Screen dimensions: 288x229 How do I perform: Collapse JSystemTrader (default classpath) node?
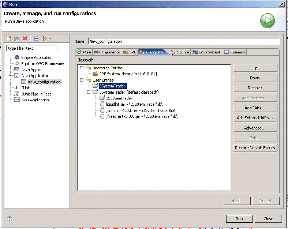tap(89, 92)
